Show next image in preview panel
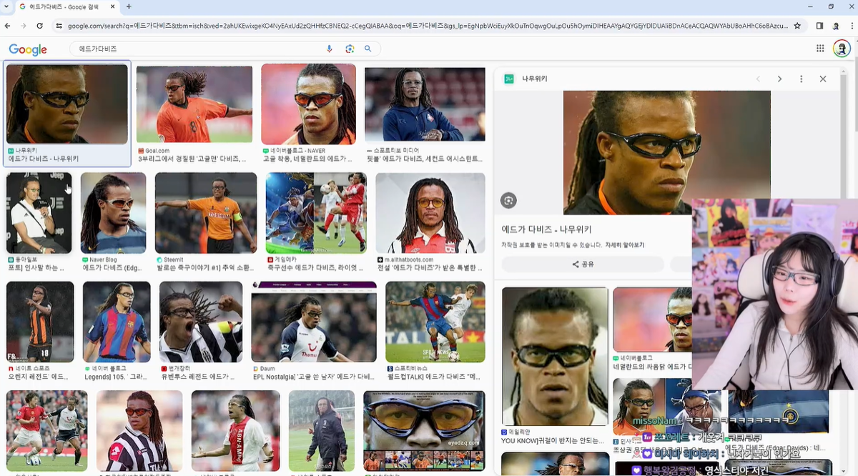858x476 pixels. (779, 79)
